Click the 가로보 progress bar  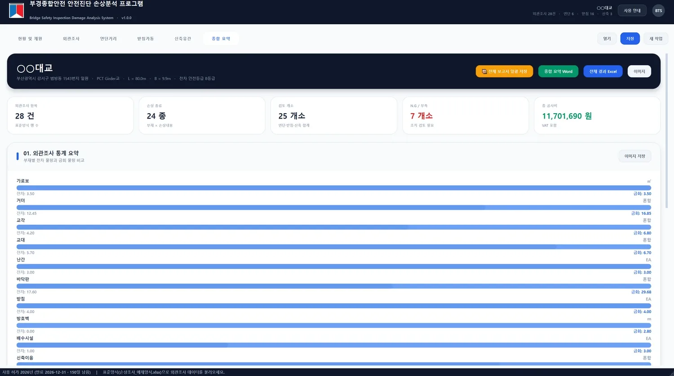(334, 188)
